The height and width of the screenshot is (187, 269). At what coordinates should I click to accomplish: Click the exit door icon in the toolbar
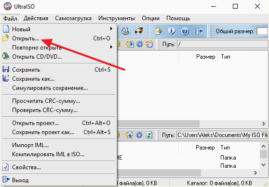(x=199, y=31)
